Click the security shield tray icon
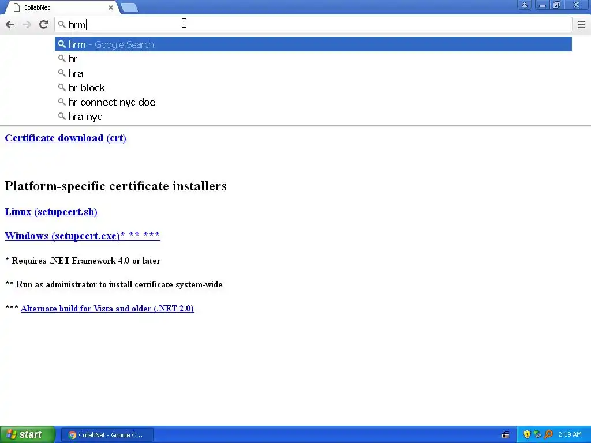The width and height of the screenshot is (591, 443). point(527,435)
